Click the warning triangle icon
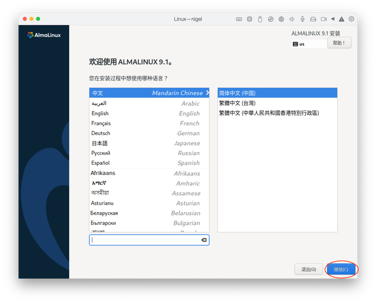This screenshot has width=376, height=303. coord(341,19)
